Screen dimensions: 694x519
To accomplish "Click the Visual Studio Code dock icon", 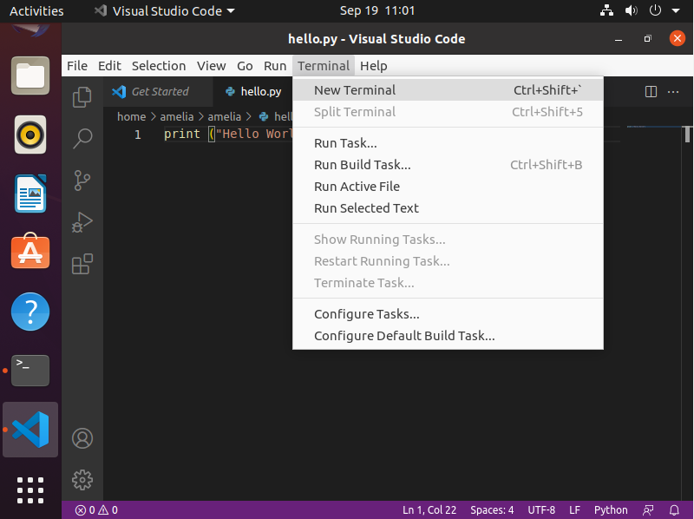I will [30, 430].
